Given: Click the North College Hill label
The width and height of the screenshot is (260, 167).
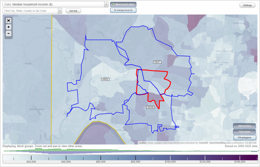Looking at the screenshot, I should (x=221, y=63).
